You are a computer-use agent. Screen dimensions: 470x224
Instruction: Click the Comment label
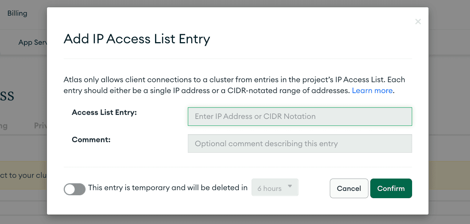point(91,139)
